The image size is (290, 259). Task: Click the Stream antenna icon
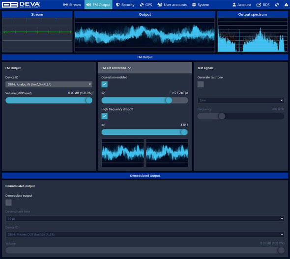tap(65, 4)
